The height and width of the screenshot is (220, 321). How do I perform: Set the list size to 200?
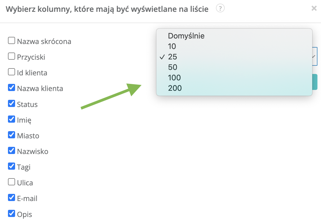coord(175,88)
